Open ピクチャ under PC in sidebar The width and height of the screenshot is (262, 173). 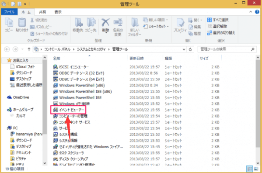18,159
